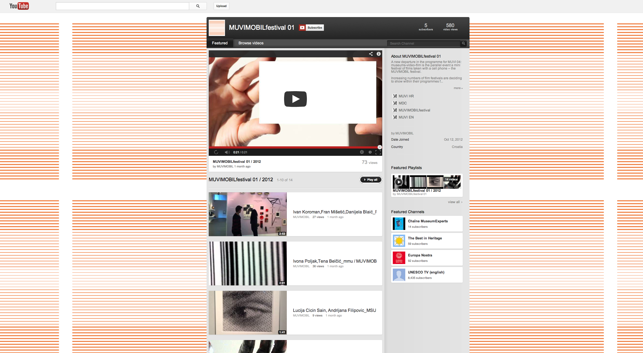This screenshot has width=643, height=353.
Task: Click the 5 subscribers count
Action: [426, 27]
